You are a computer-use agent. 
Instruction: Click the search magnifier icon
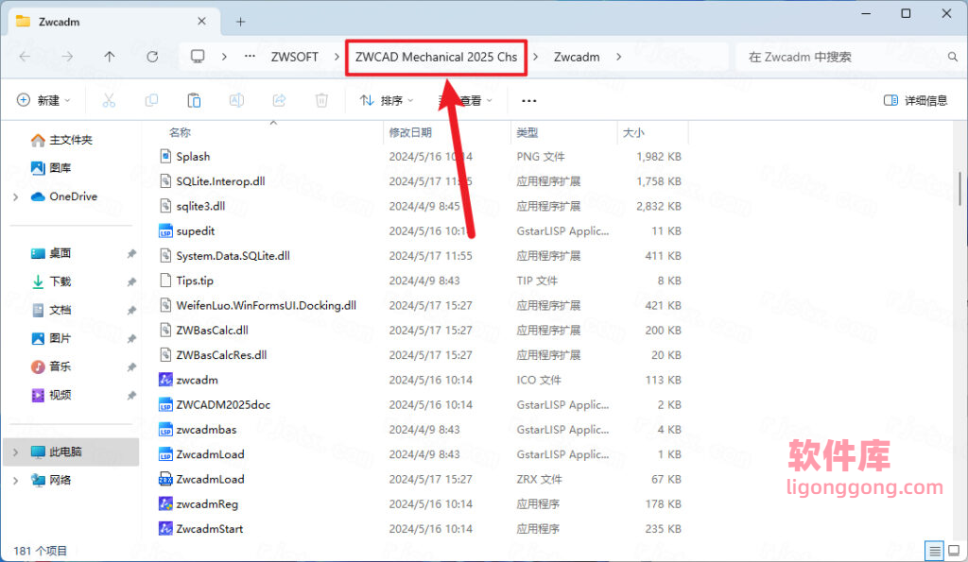(x=953, y=57)
